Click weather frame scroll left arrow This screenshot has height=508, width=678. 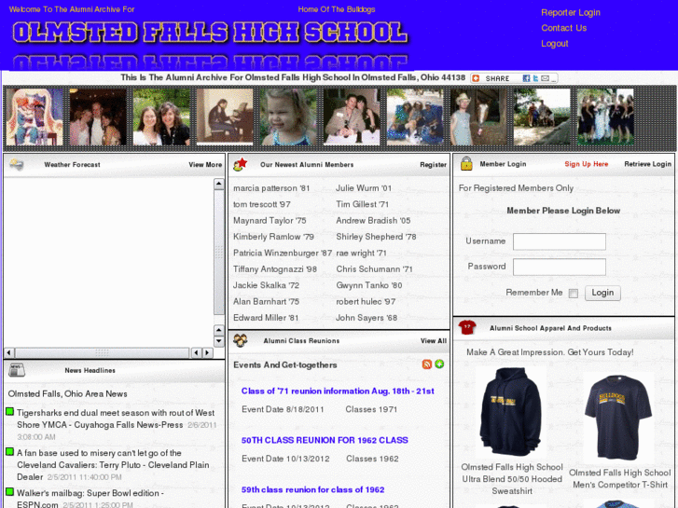(x=9, y=352)
